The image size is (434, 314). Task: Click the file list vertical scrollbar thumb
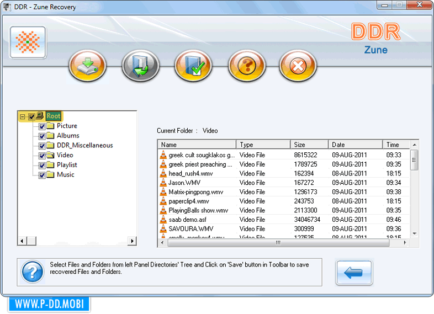click(x=414, y=160)
